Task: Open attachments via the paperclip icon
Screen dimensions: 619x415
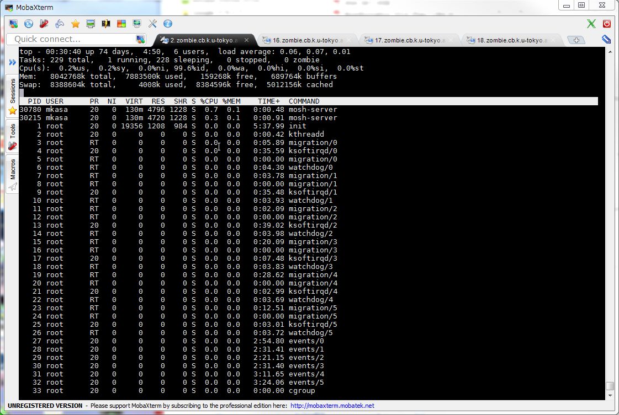Action: [x=606, y=39]
